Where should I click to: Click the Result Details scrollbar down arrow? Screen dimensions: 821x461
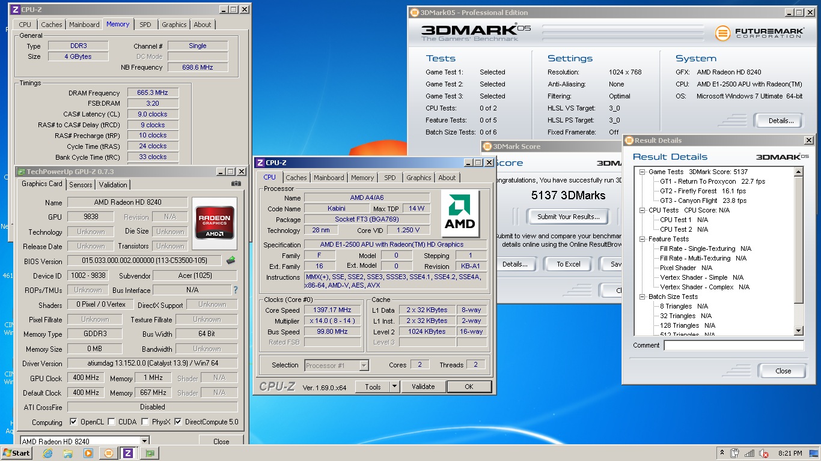799,331
